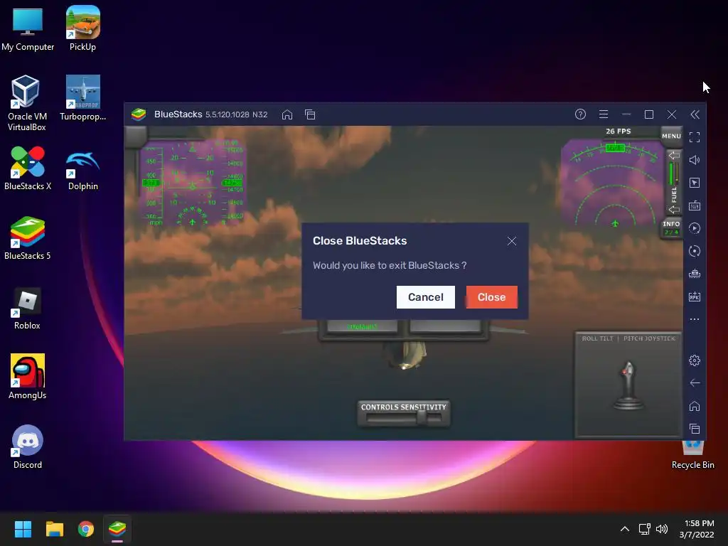Click the INFO button in the game
Viewport: 728px width, 546px height.
671,227
